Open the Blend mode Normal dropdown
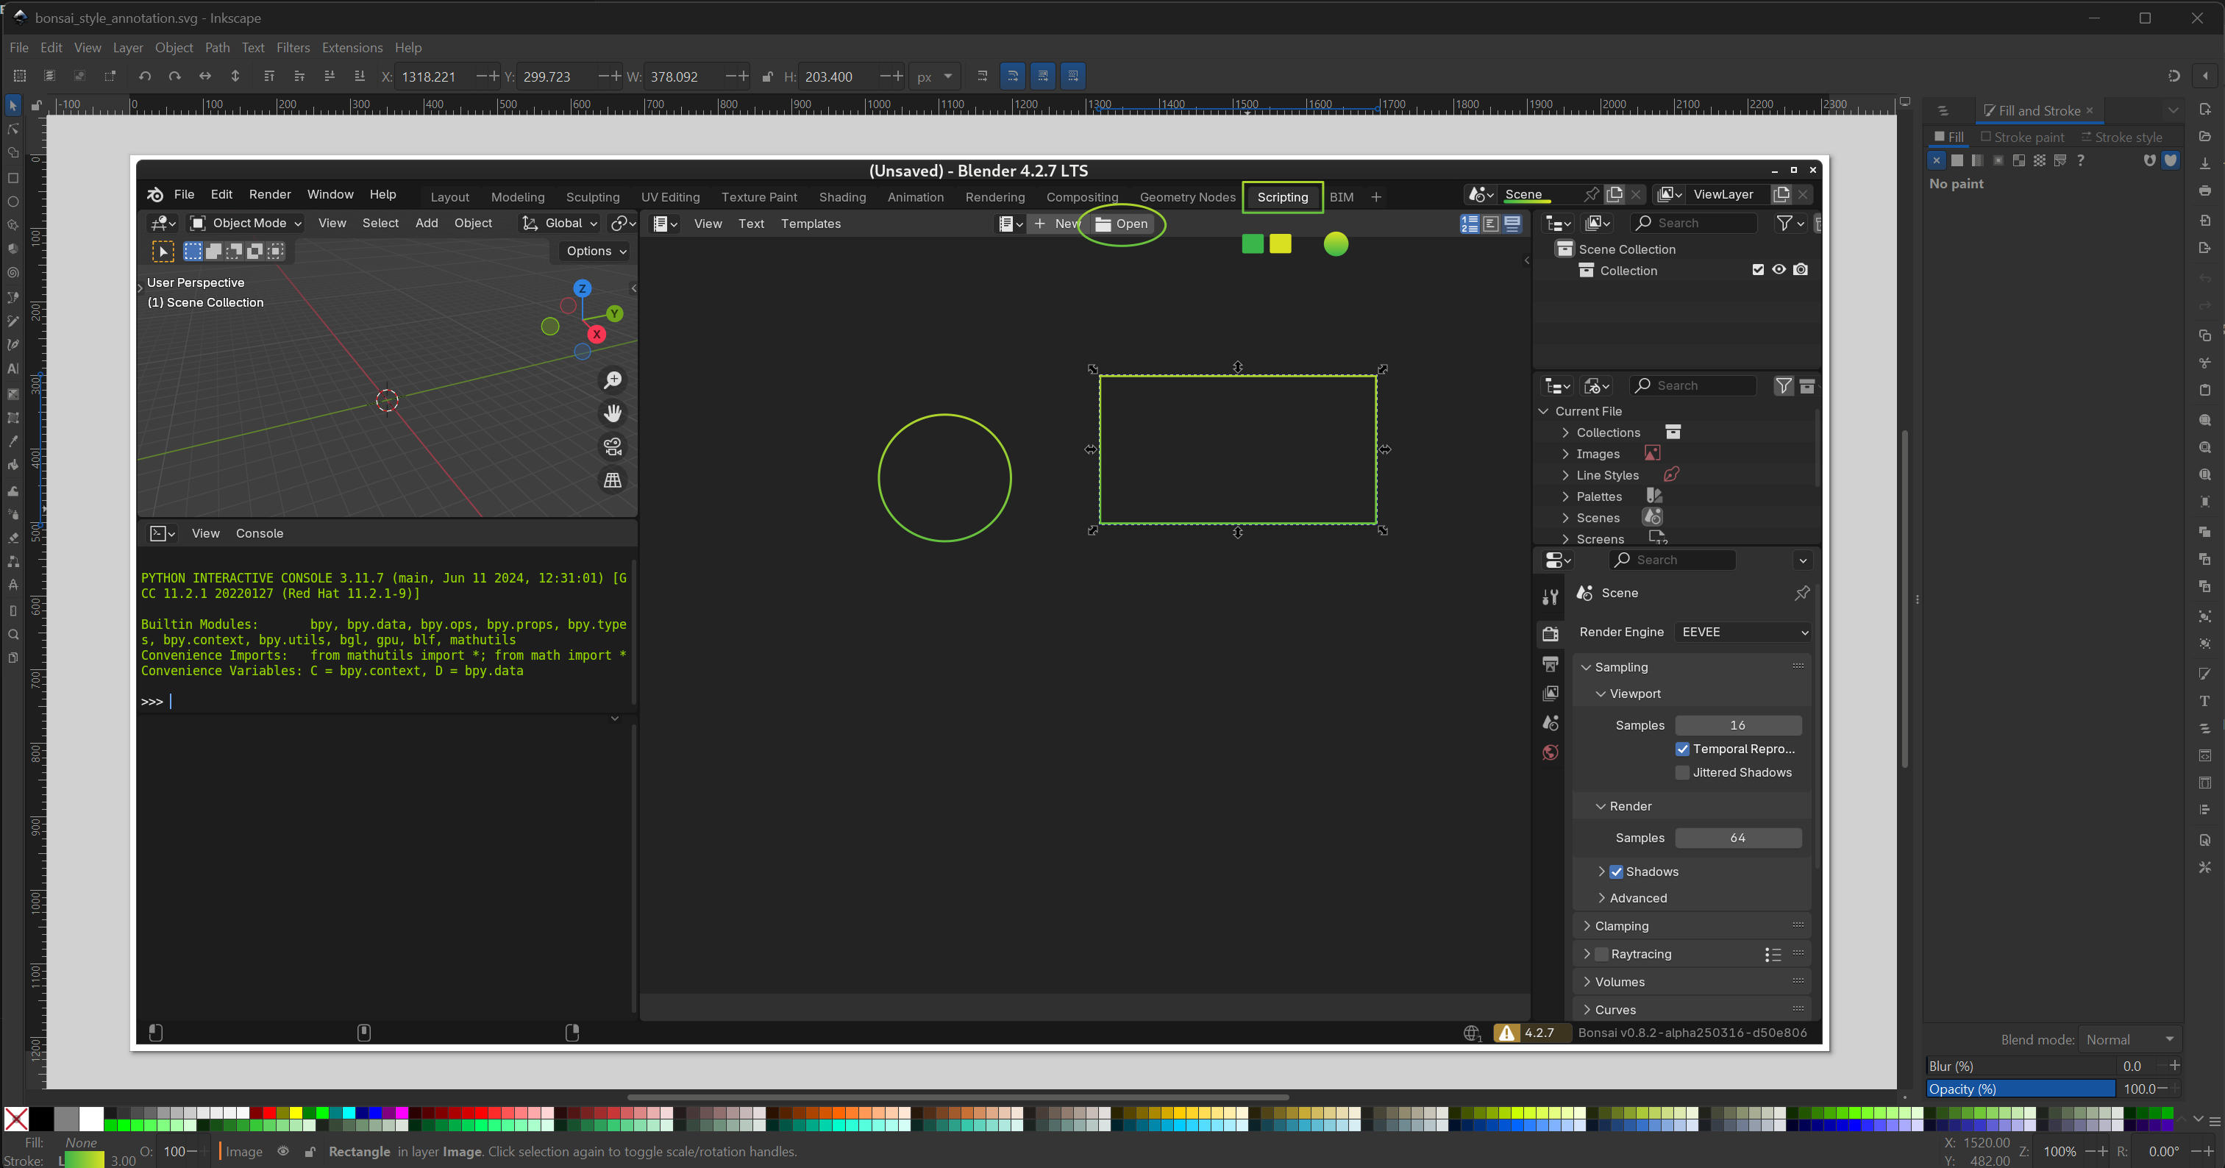This screenshot has height=1168, width=2225. [x=2130, y=1039]
